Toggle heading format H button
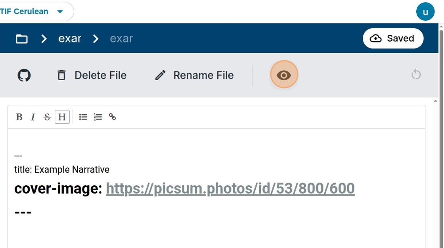This screenshot has width=444, height=248. [62, 117]
